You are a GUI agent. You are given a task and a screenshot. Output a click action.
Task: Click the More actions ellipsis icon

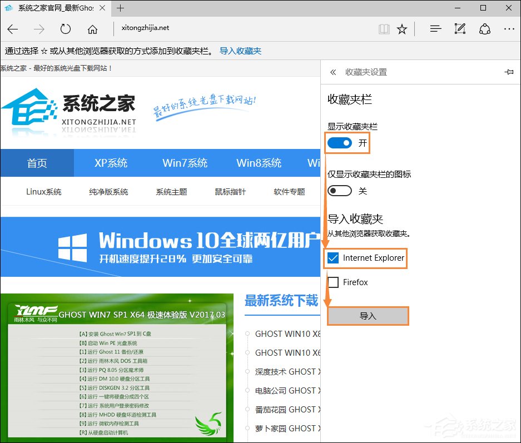509,28
